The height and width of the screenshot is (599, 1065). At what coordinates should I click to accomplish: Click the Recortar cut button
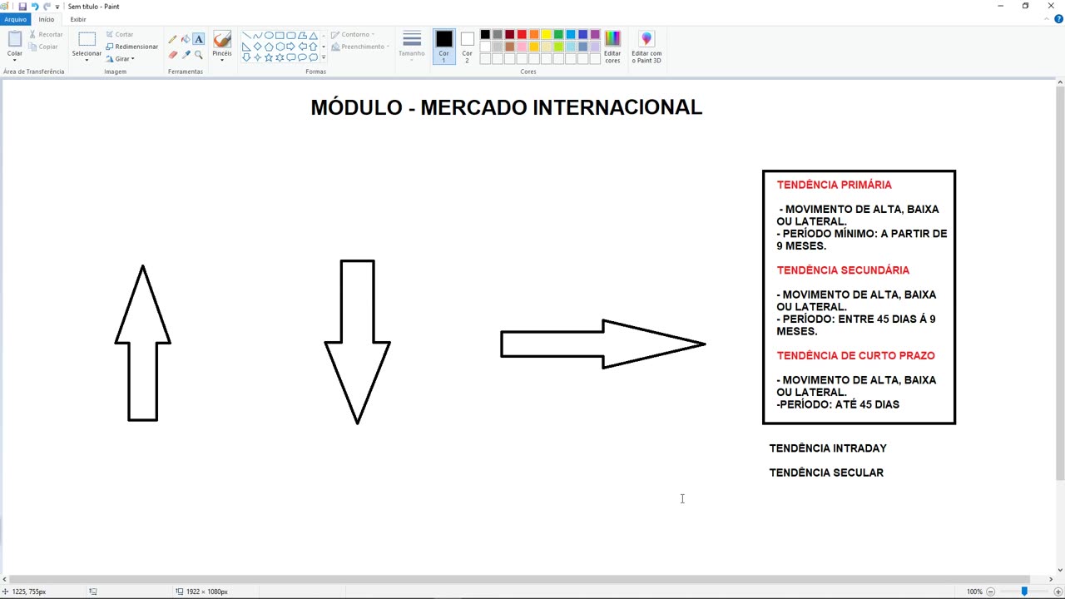point(45,35)
